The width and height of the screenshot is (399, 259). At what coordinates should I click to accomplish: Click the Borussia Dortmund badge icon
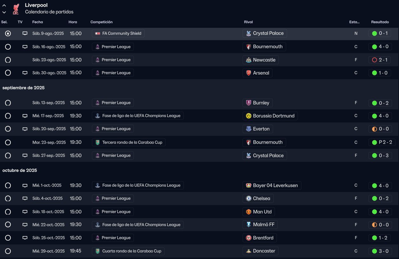pyautogui.click(x=248, y=116)
